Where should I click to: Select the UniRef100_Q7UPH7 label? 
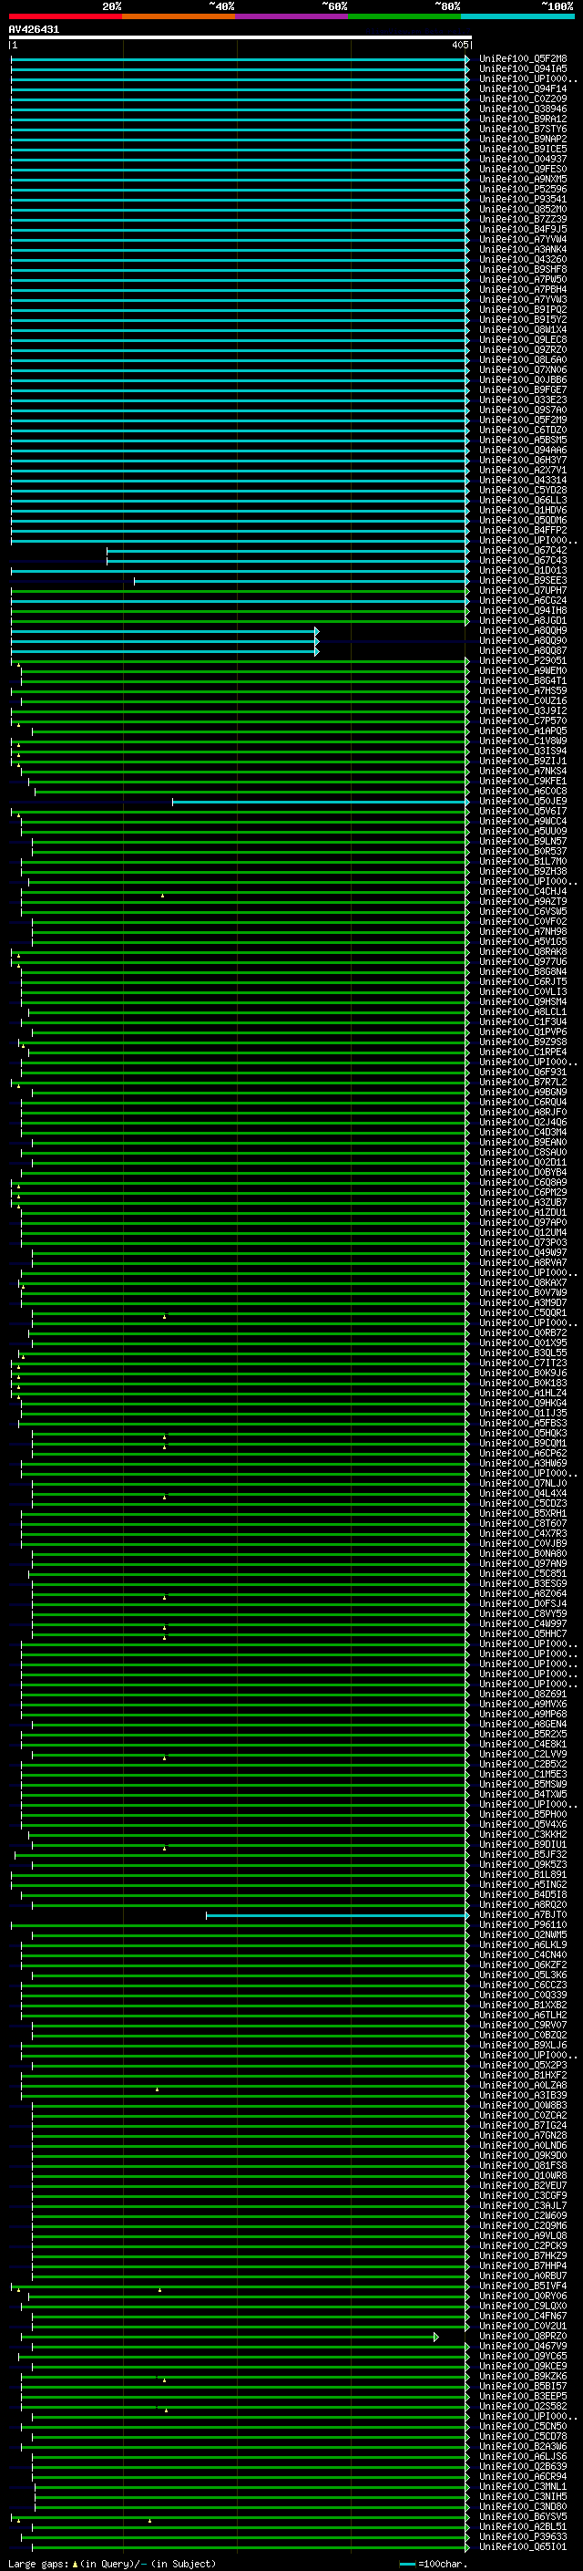tap(523, 591)
